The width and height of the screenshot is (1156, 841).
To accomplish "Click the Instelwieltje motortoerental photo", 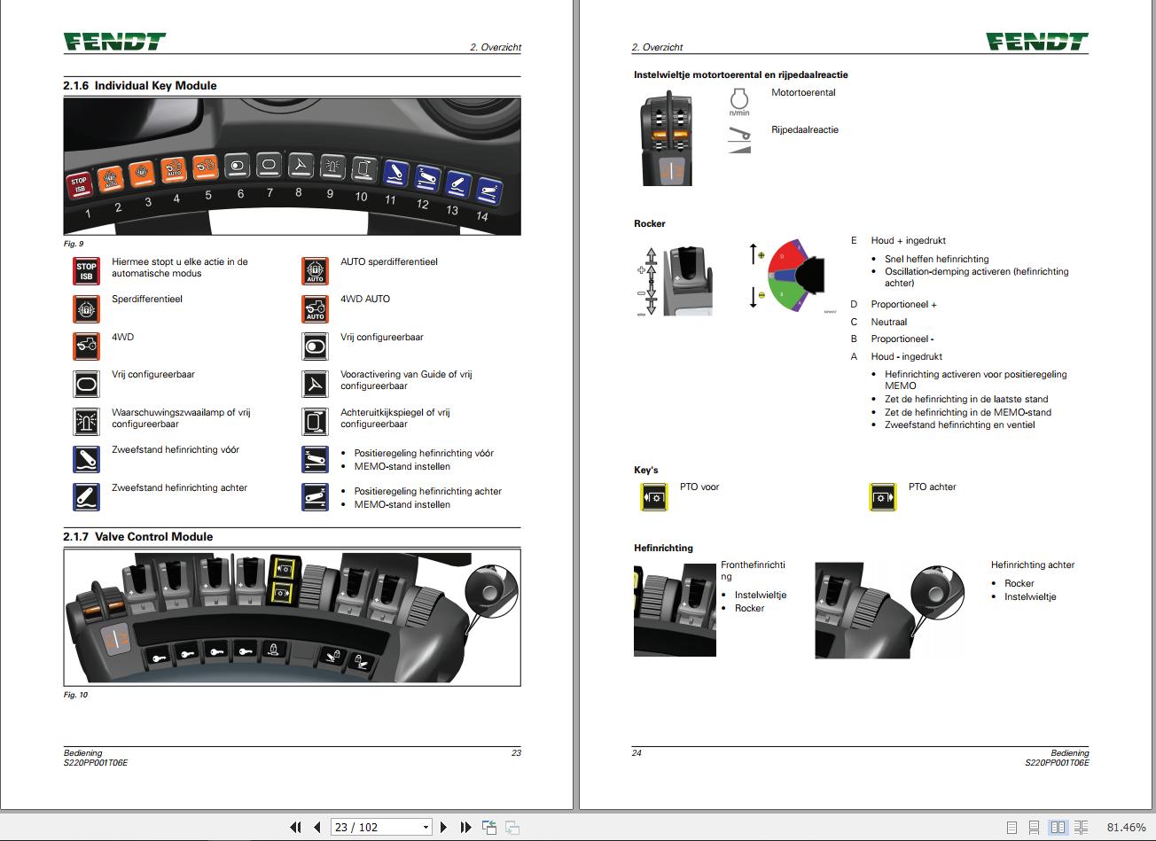I will pos(668,137).
